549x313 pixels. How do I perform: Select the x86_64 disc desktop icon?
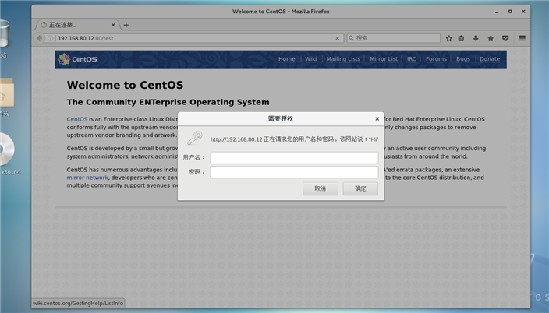(7, 149)
